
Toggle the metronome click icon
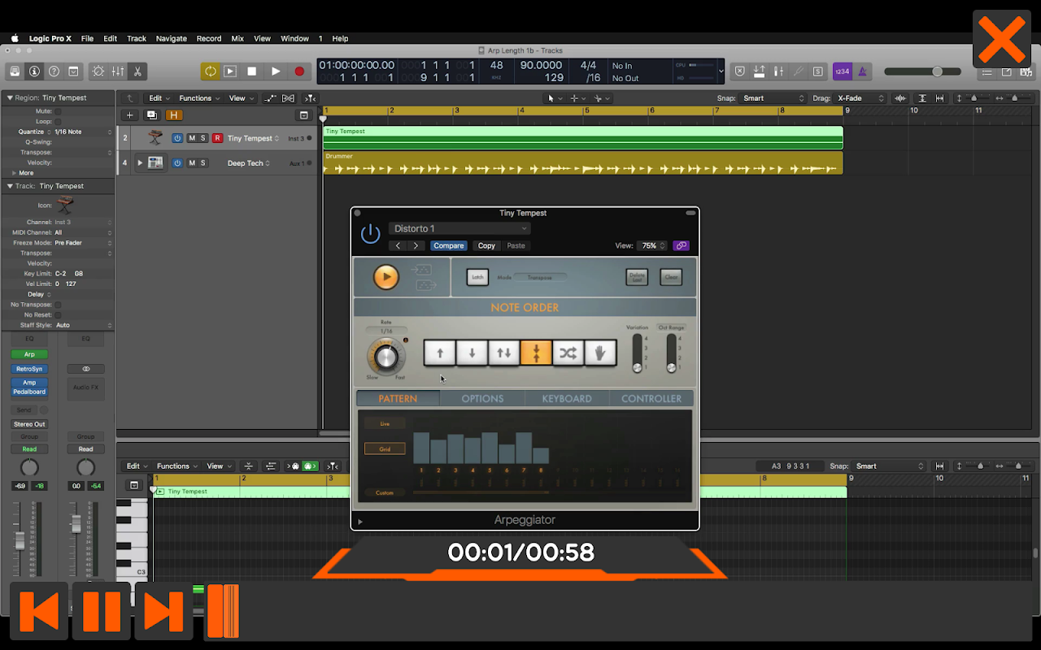point(862,71)
